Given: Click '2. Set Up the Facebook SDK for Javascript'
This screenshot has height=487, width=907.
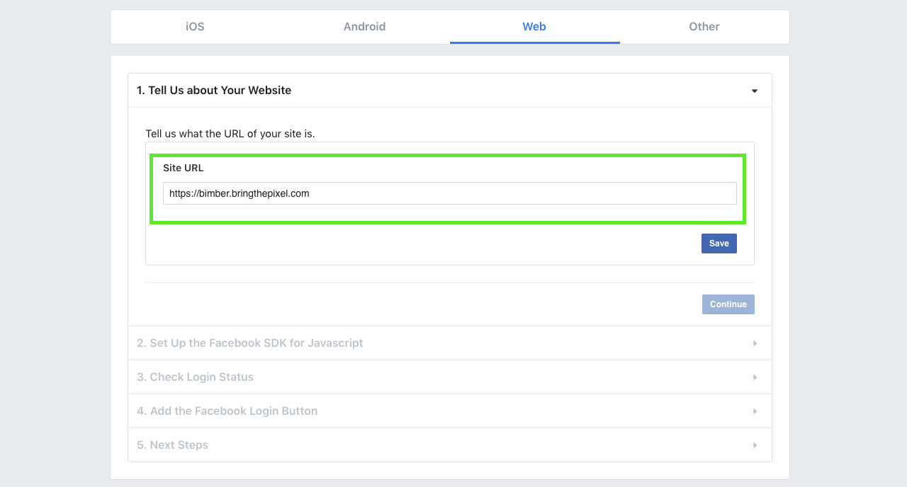Looking at the screenshot, I should click(x=250, y=343).
